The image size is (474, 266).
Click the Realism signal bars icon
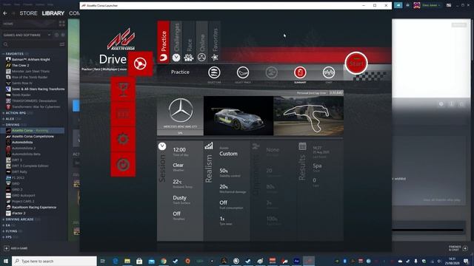209,146
